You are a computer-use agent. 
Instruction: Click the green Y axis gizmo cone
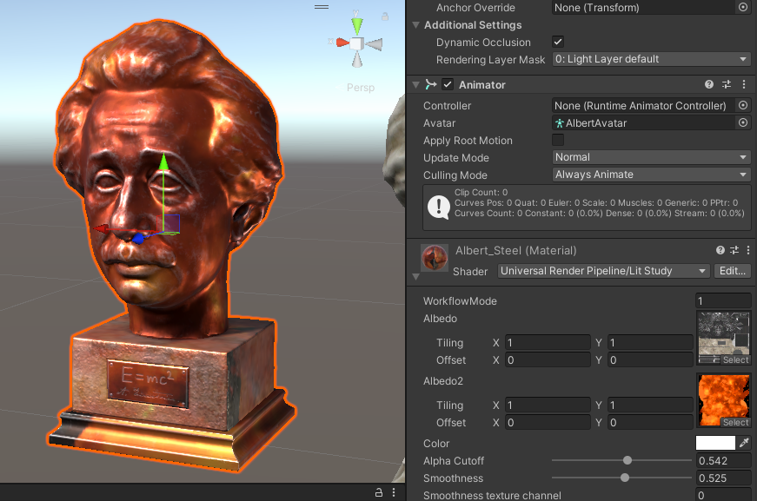[x=357, y=25]
